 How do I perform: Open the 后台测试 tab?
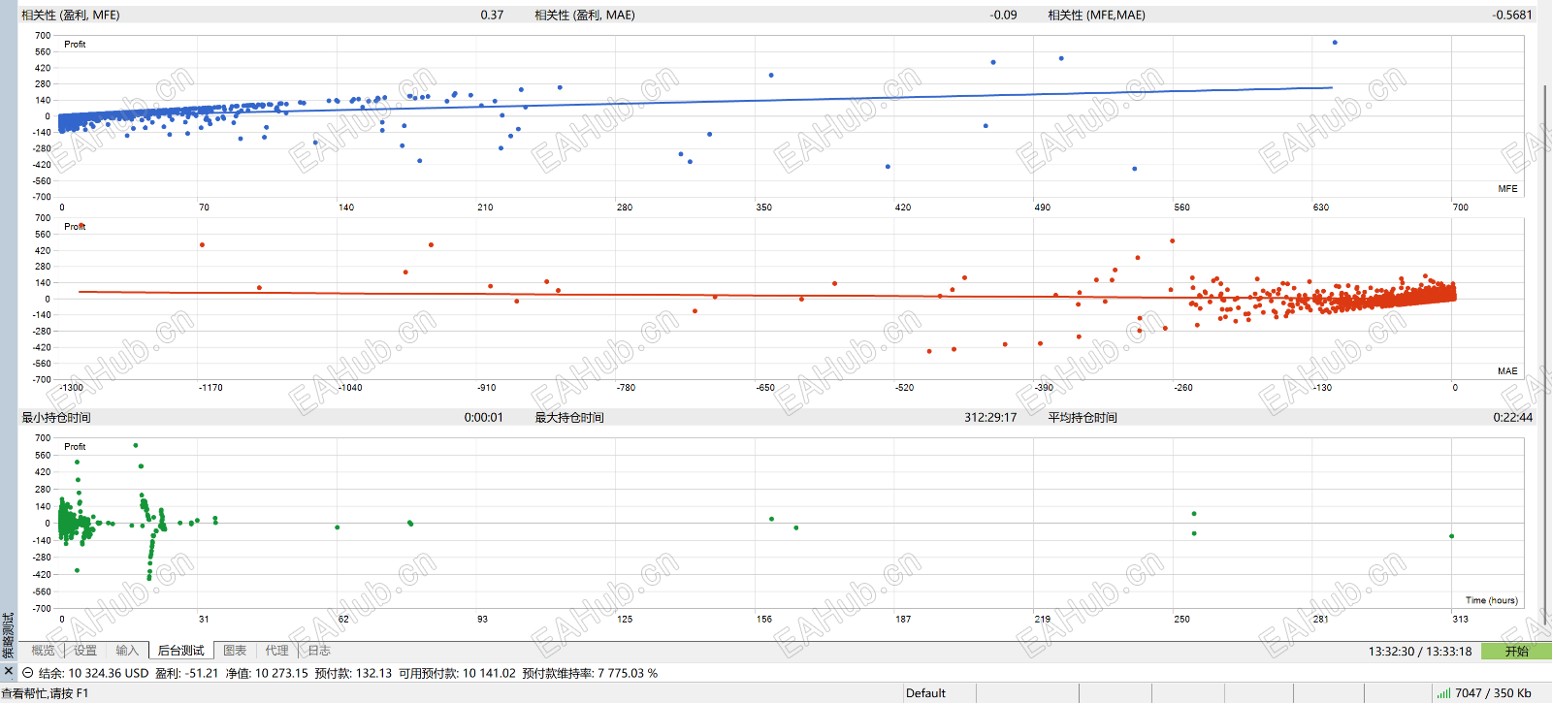point(181,651)
